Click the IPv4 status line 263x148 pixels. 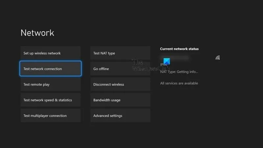[x=163, y=64]
